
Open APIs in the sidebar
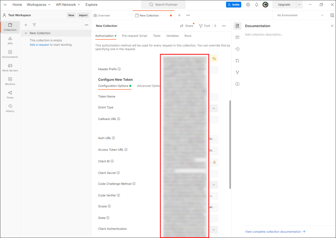pos(10,41)
